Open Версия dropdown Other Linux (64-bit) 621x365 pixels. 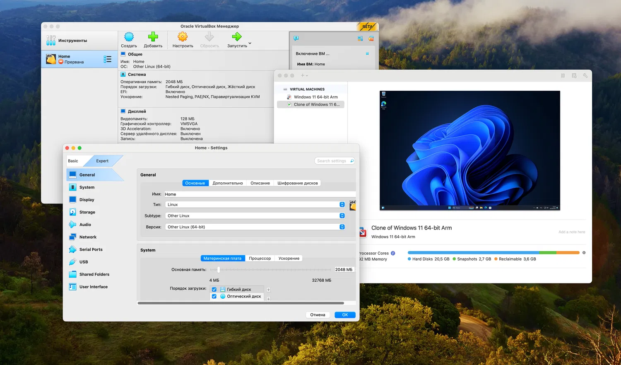pos(255,227)
